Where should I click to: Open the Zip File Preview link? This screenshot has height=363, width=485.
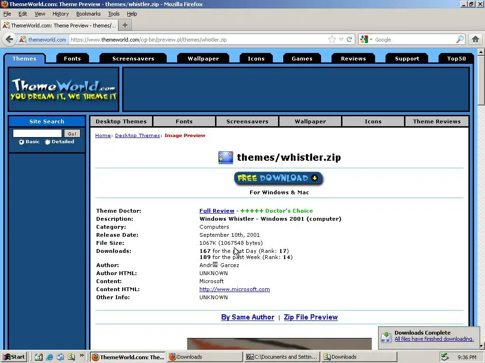click(311, 317)
